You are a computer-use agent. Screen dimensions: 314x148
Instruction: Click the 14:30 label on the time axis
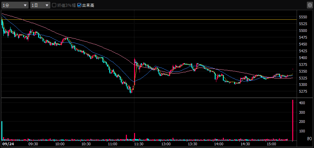245,144
